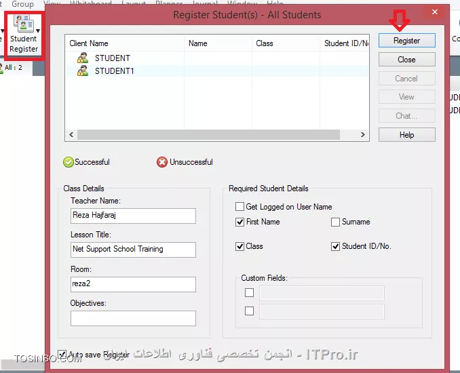Toggle the First Name checkbox
This screenshot has height=373, width=460.
[x=239, y=222]
